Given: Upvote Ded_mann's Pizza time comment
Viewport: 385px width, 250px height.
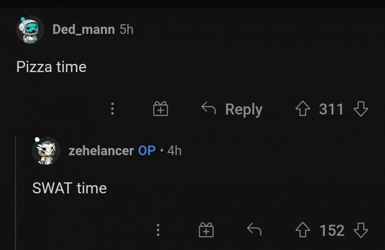Looking at the screenshot, I should [x=303, y=109].
